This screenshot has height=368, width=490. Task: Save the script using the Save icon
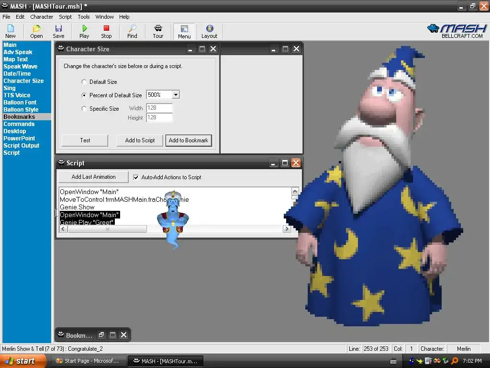tap(58, 32)
